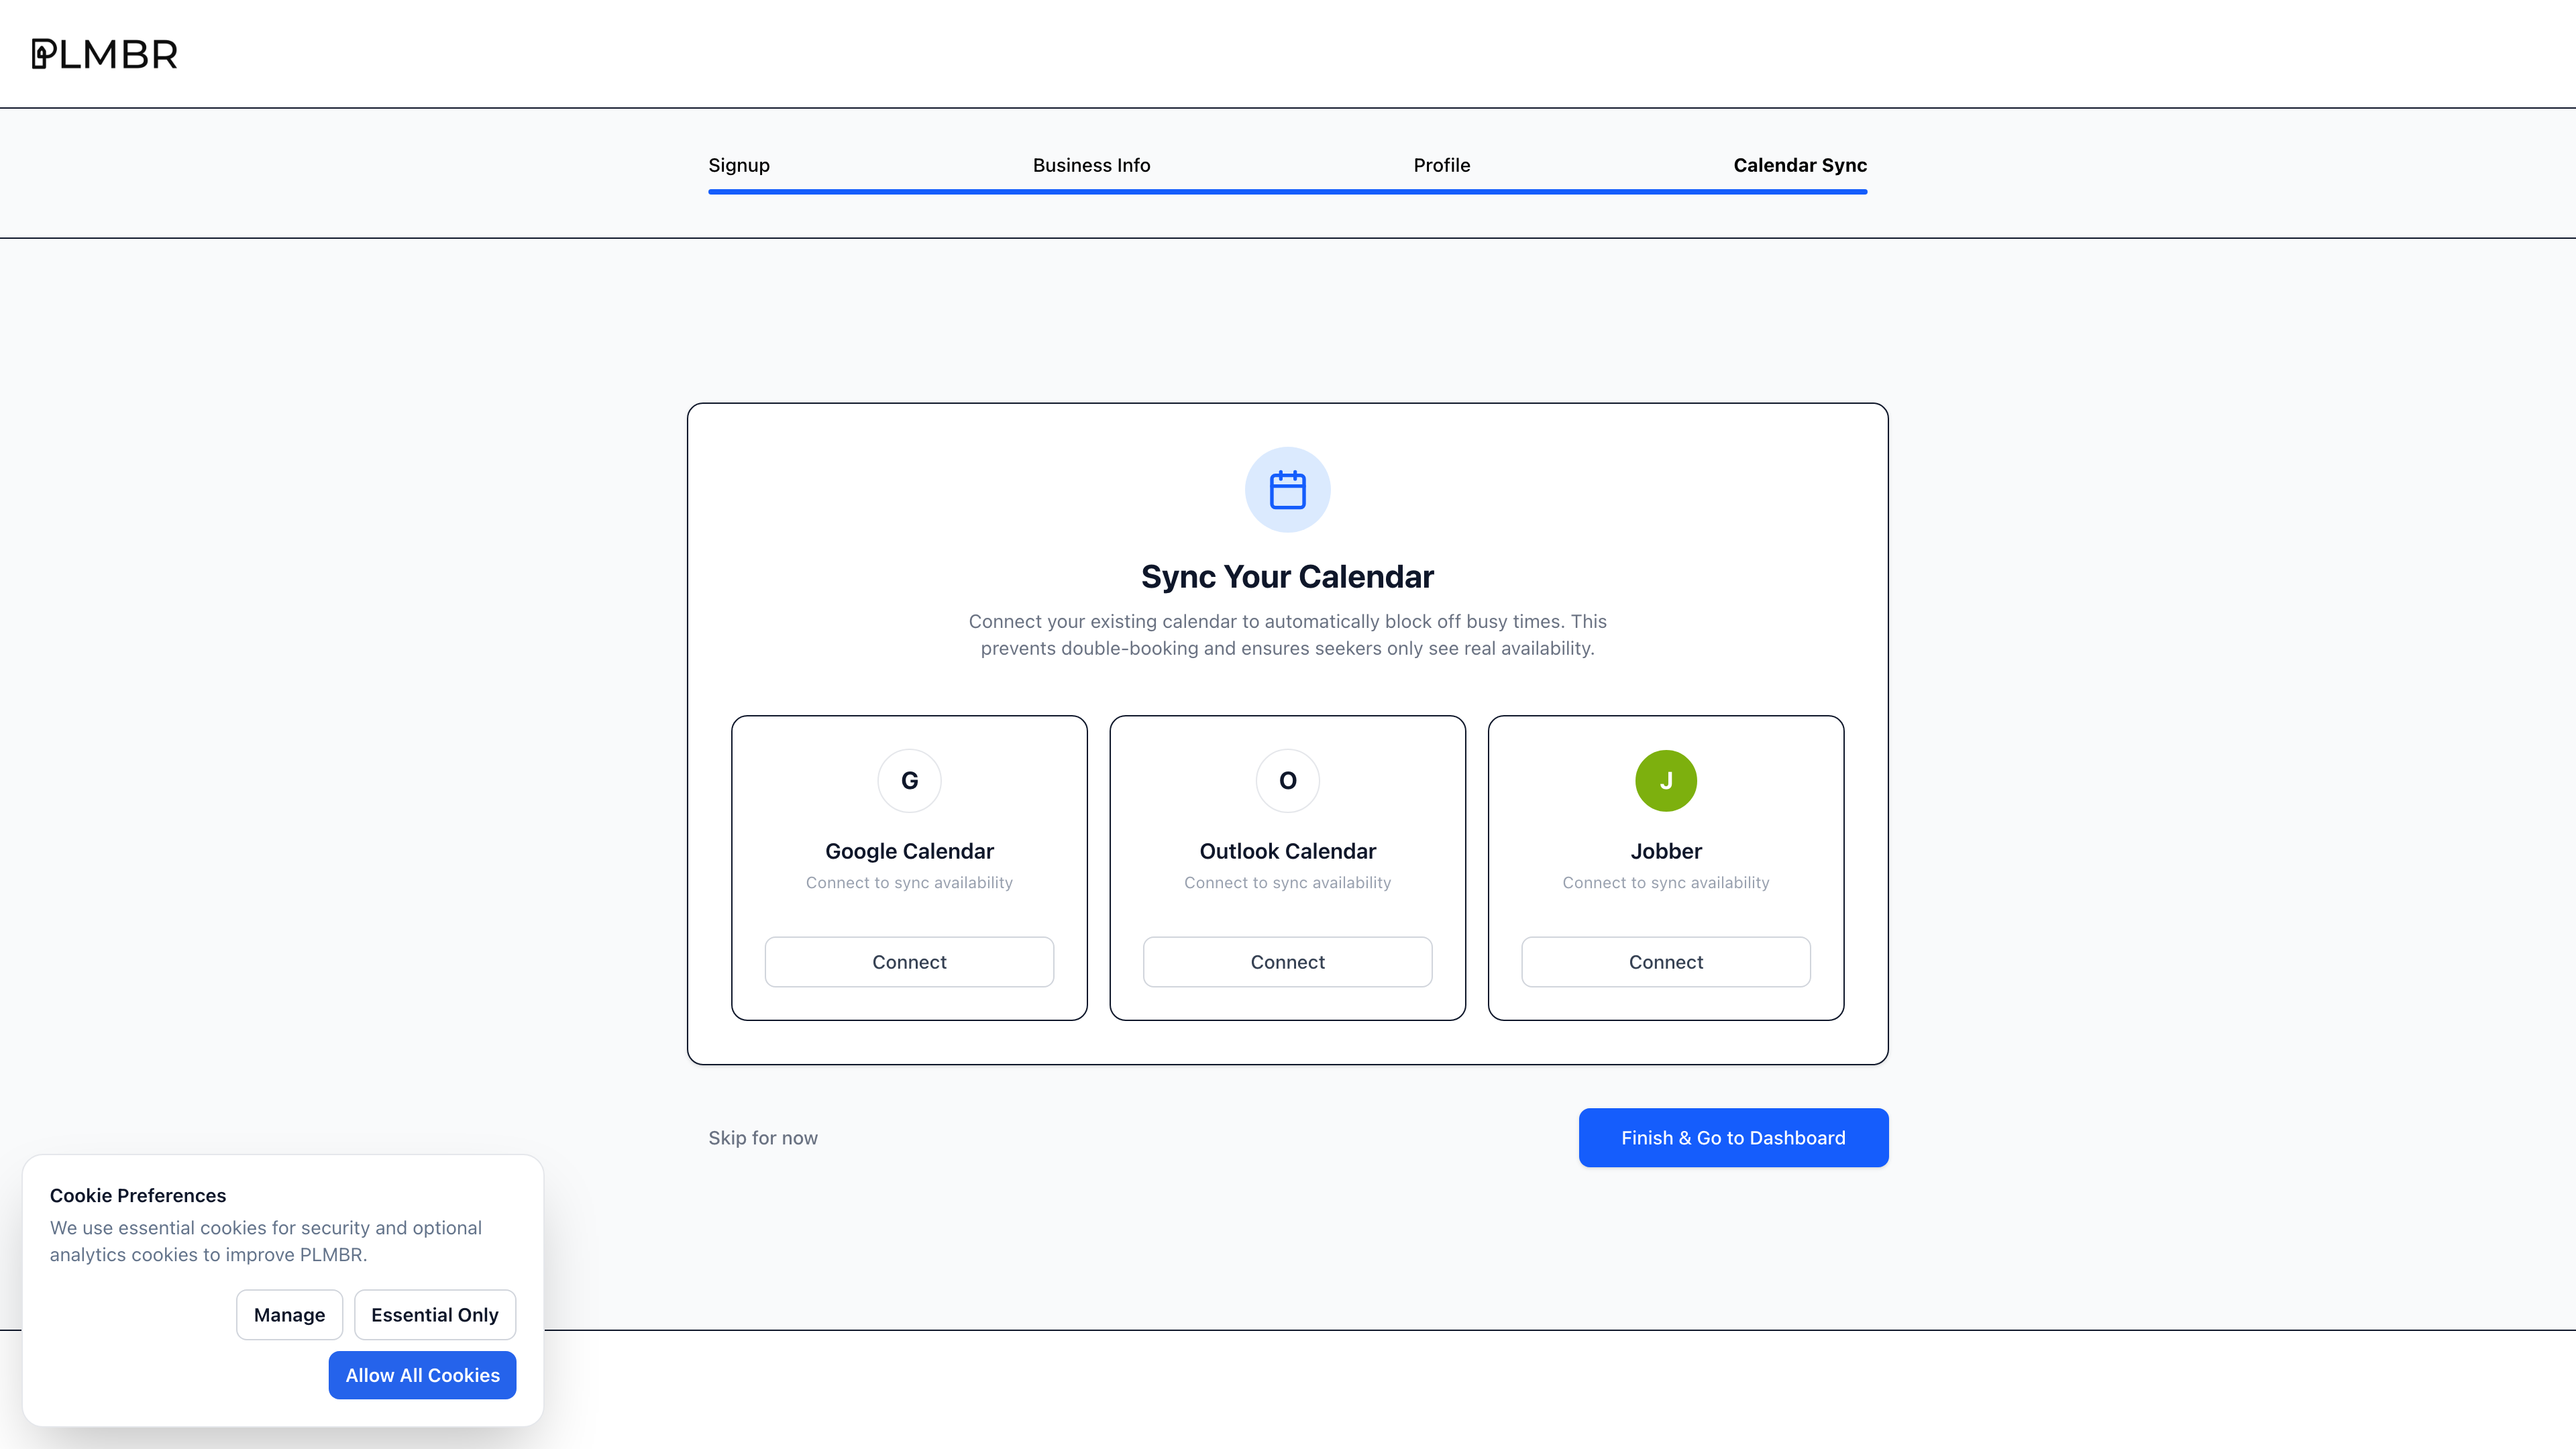Click Finish & Go to Dashboard
Screen dimensions: 2576x1449
[x=1732, y=1137]
